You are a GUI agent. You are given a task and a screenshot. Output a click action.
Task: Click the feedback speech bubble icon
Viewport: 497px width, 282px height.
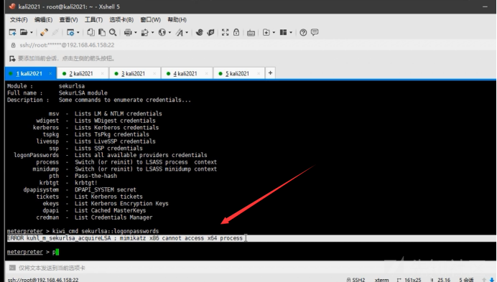(x=315, y=32)
